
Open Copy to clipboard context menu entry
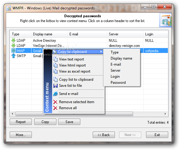click(78, 52)
